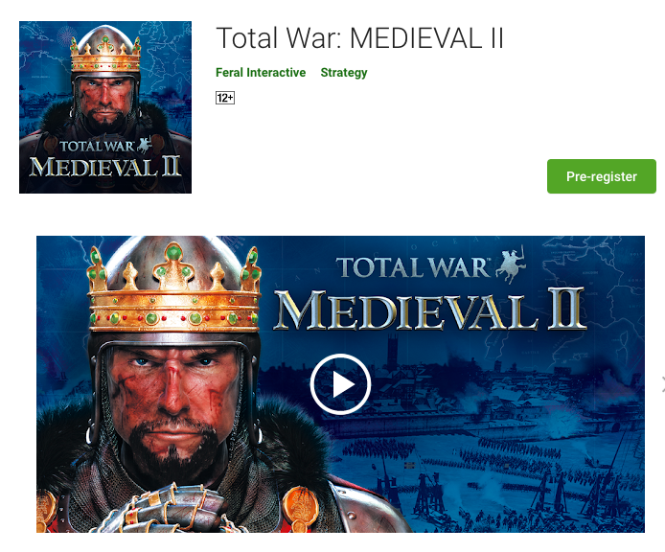
Task: Click the horseman emblem in trailer banner
Action: 510,264
